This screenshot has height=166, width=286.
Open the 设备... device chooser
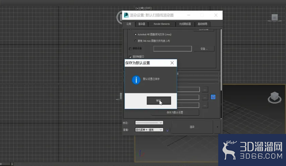point(204,49)
